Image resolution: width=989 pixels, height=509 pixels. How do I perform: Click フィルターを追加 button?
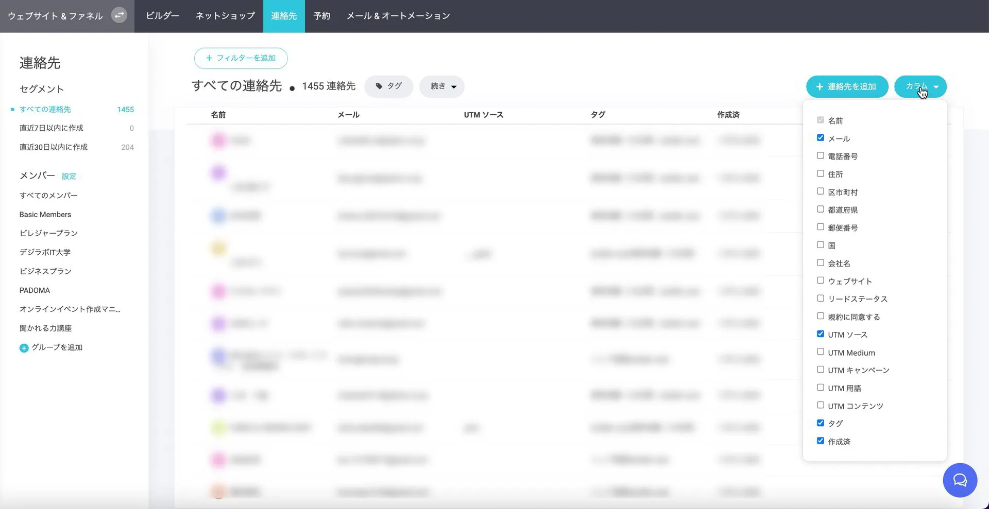(x=241, y=58)
